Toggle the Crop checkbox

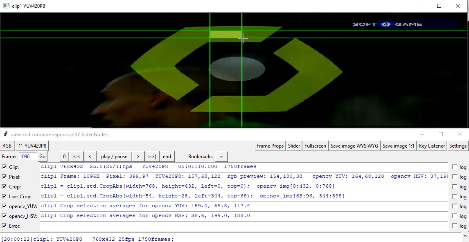pyautogui.click(x=4, y=186)
